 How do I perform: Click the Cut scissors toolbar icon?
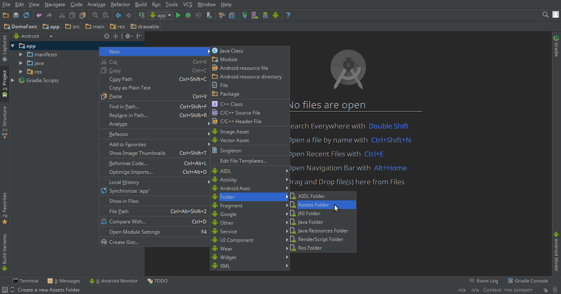(x=62, y=15)
